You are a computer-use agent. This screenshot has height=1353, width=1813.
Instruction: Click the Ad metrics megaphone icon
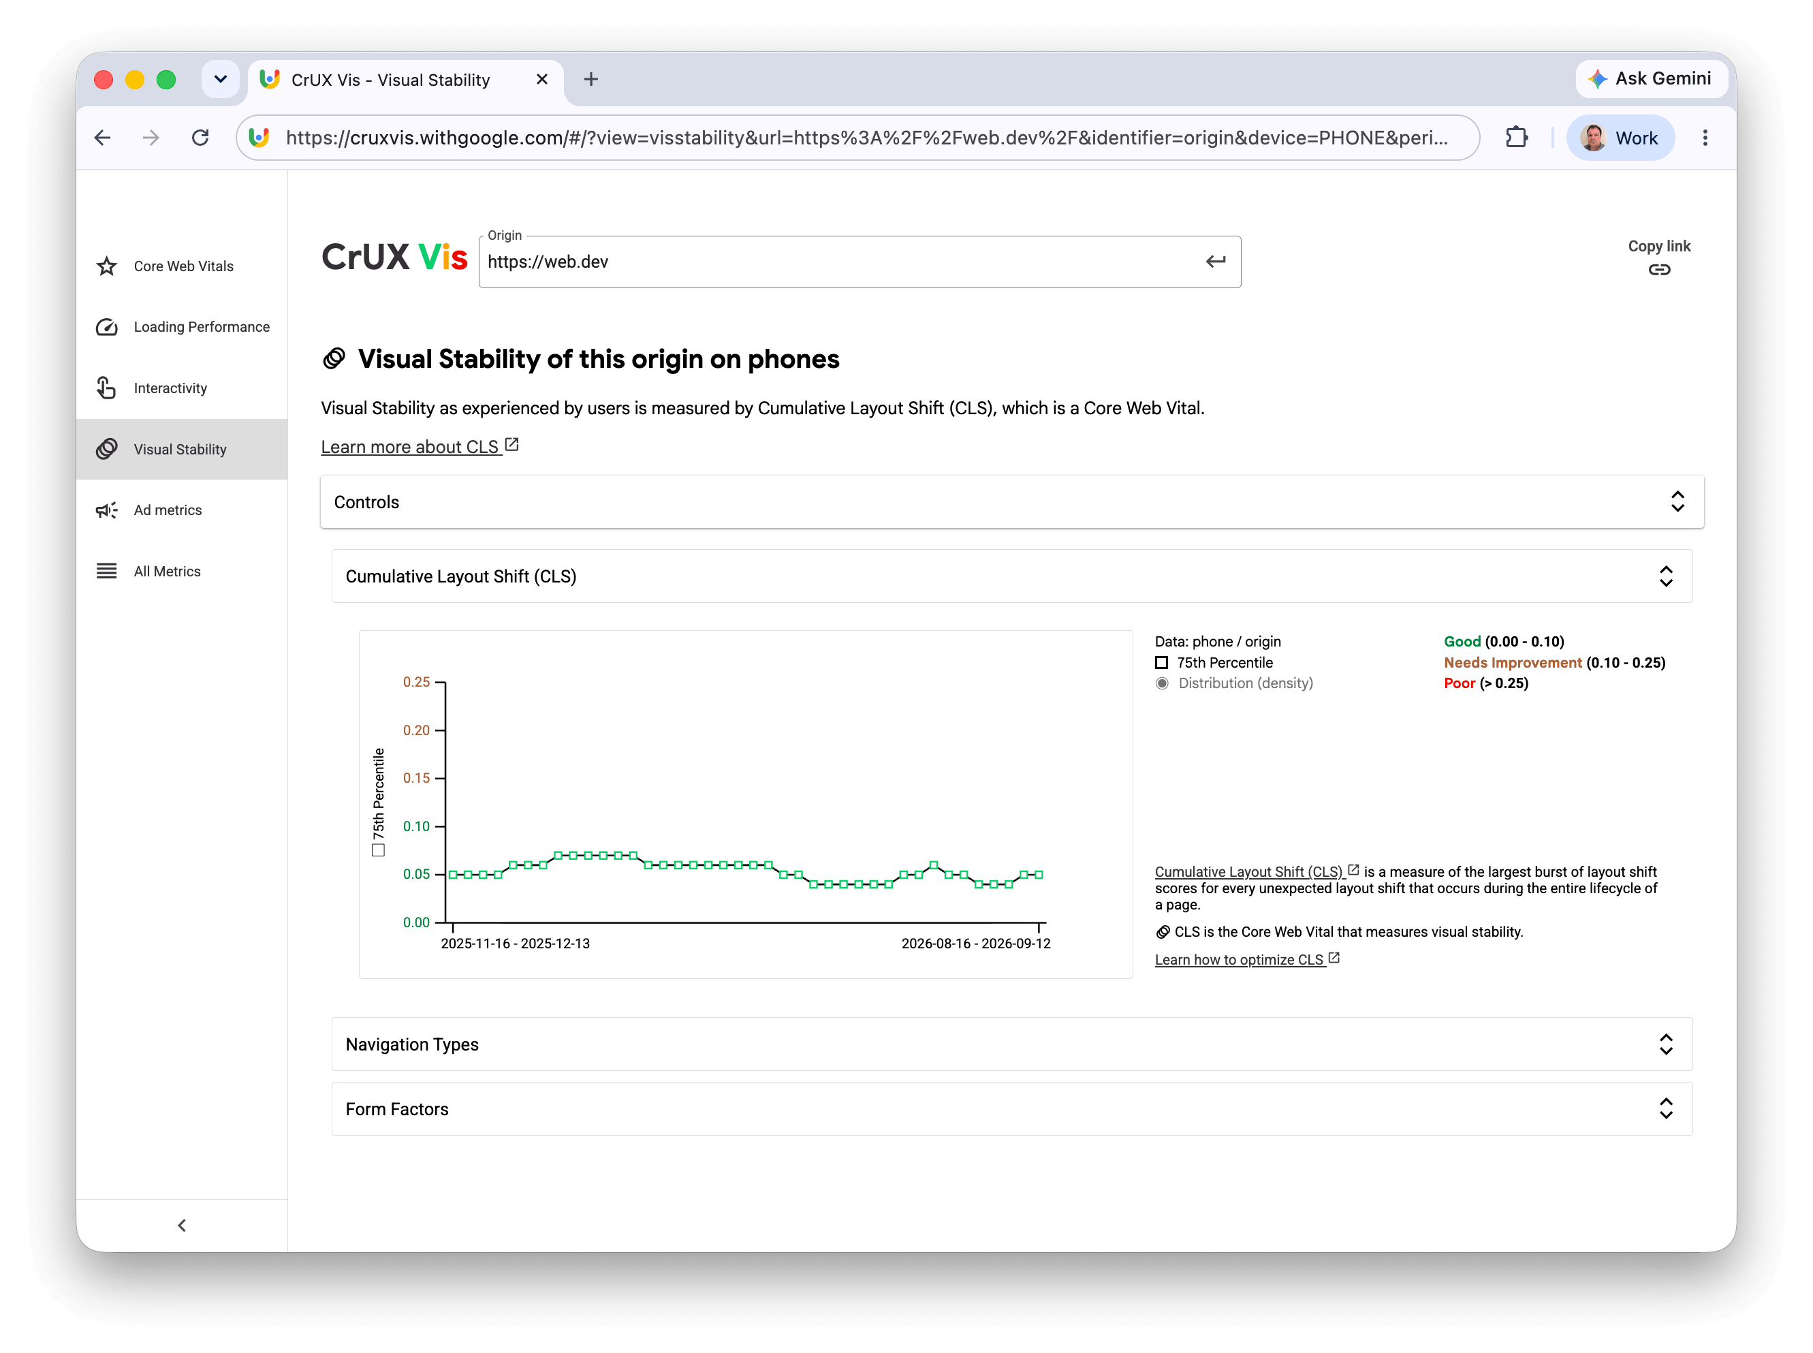(106, 510)
